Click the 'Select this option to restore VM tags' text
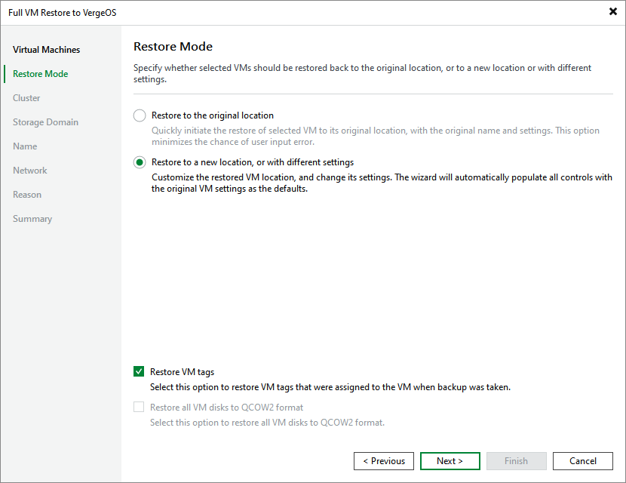The width and height of the screenshot is (626, 483). (x=330, y=387)
